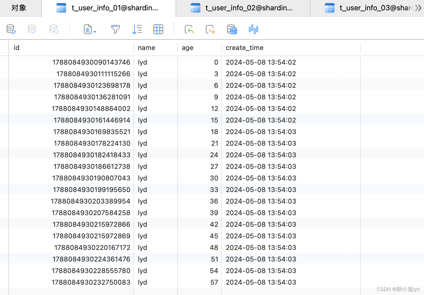
Task: Click the age cell with value 0
Action: coord(199,62)
